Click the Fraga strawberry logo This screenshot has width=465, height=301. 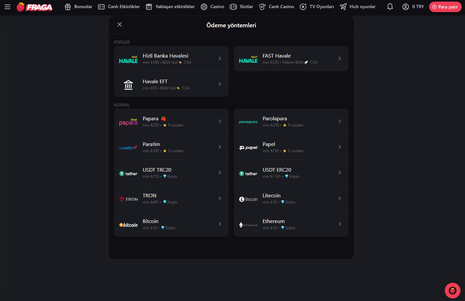[35, 7]
